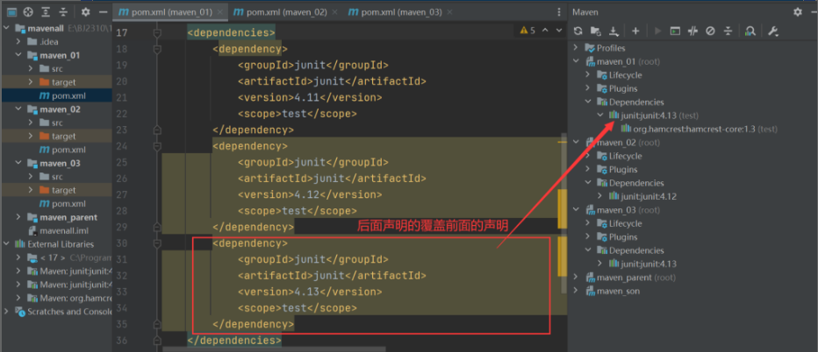
Task: Add Maven project with plus icon
Action: point(635,32)
